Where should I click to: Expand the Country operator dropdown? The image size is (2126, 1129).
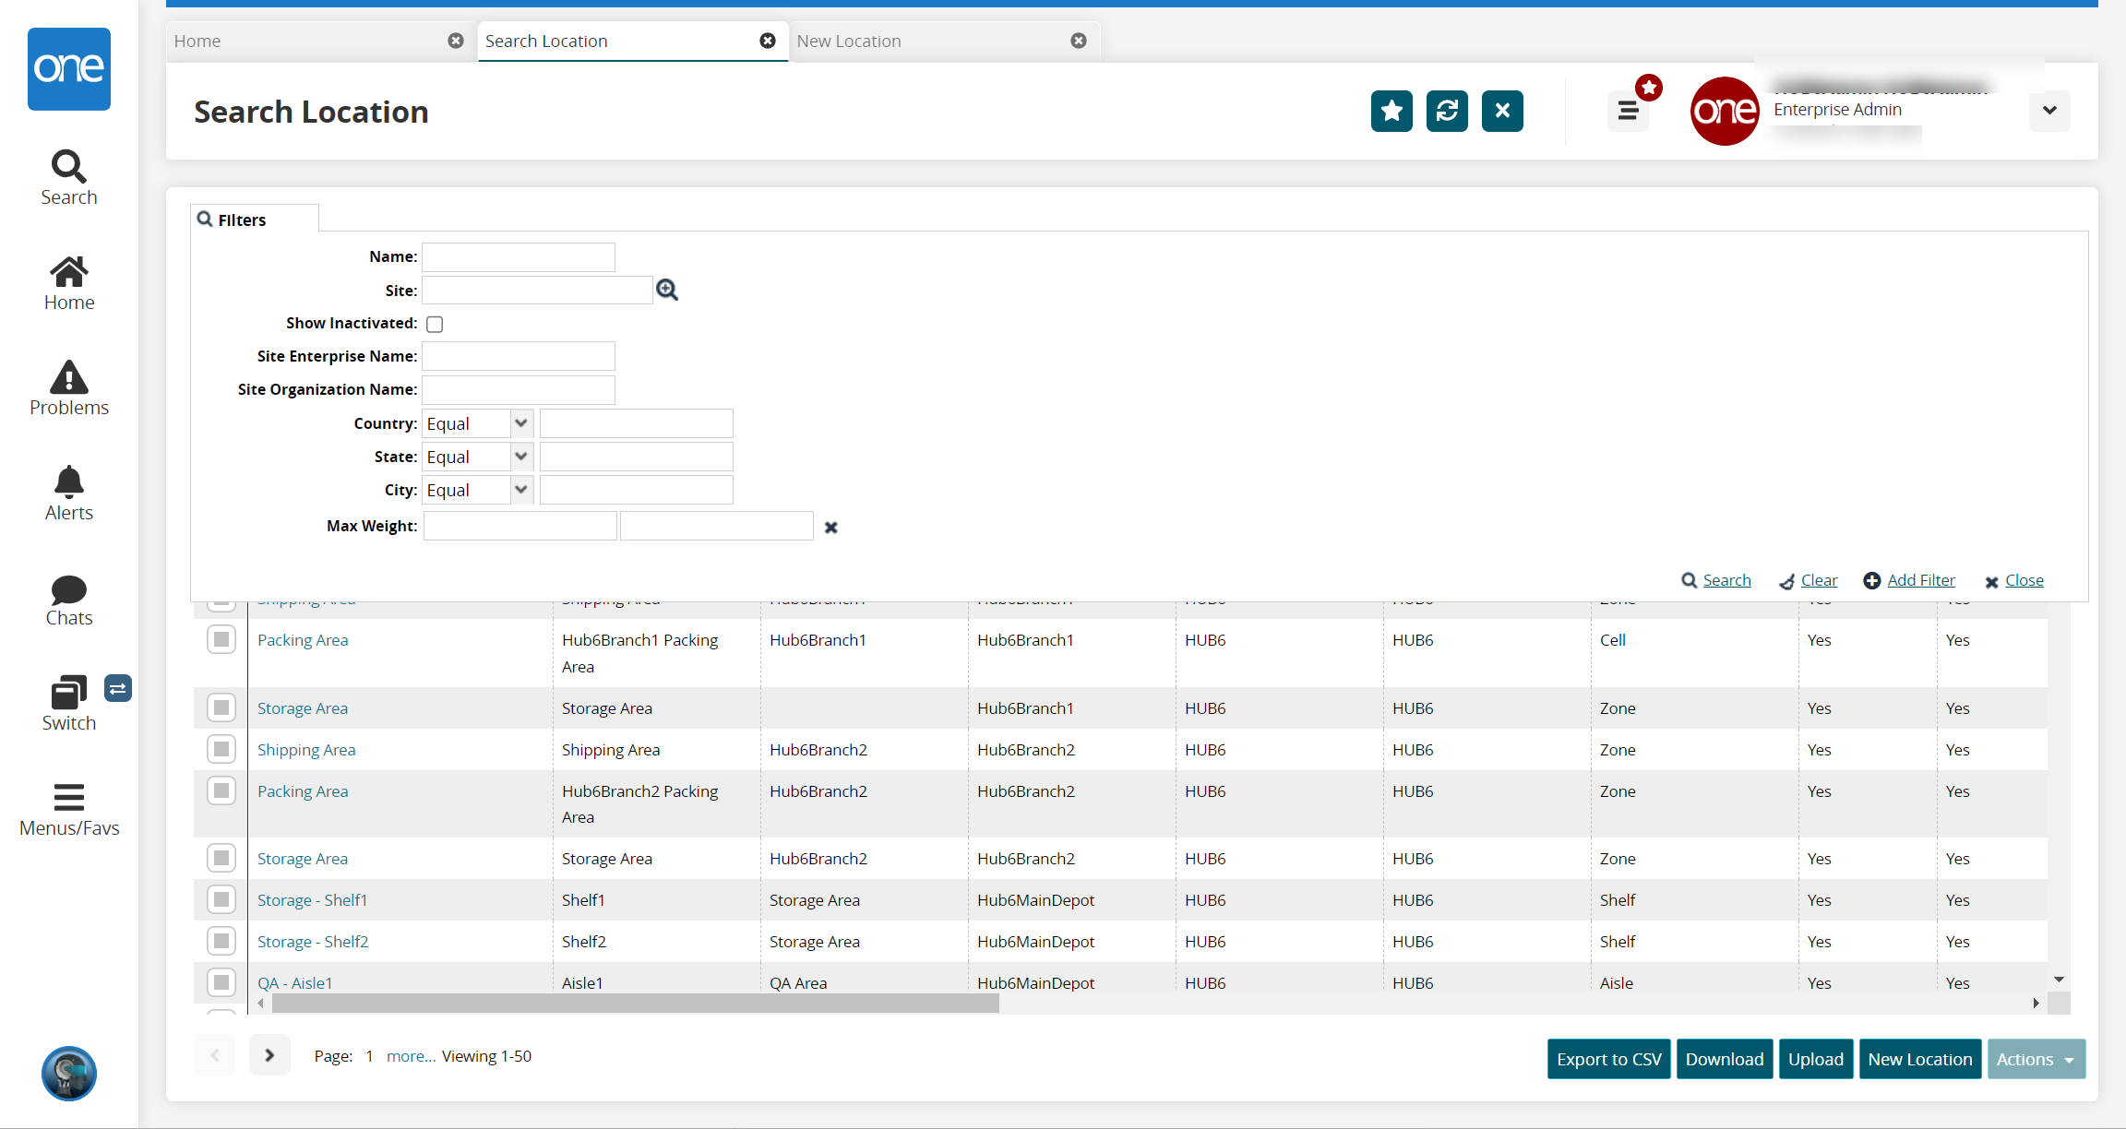tap(521, 423)
